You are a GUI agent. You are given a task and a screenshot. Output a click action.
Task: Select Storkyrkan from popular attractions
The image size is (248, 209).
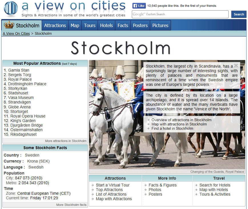click(x=18, y=88)
